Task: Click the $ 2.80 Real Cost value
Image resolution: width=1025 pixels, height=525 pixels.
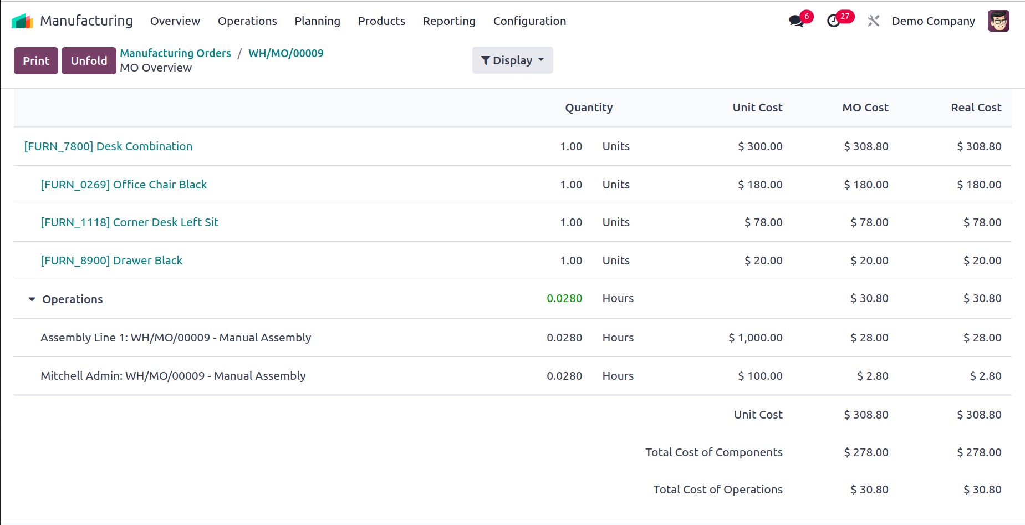Action: 986,376
